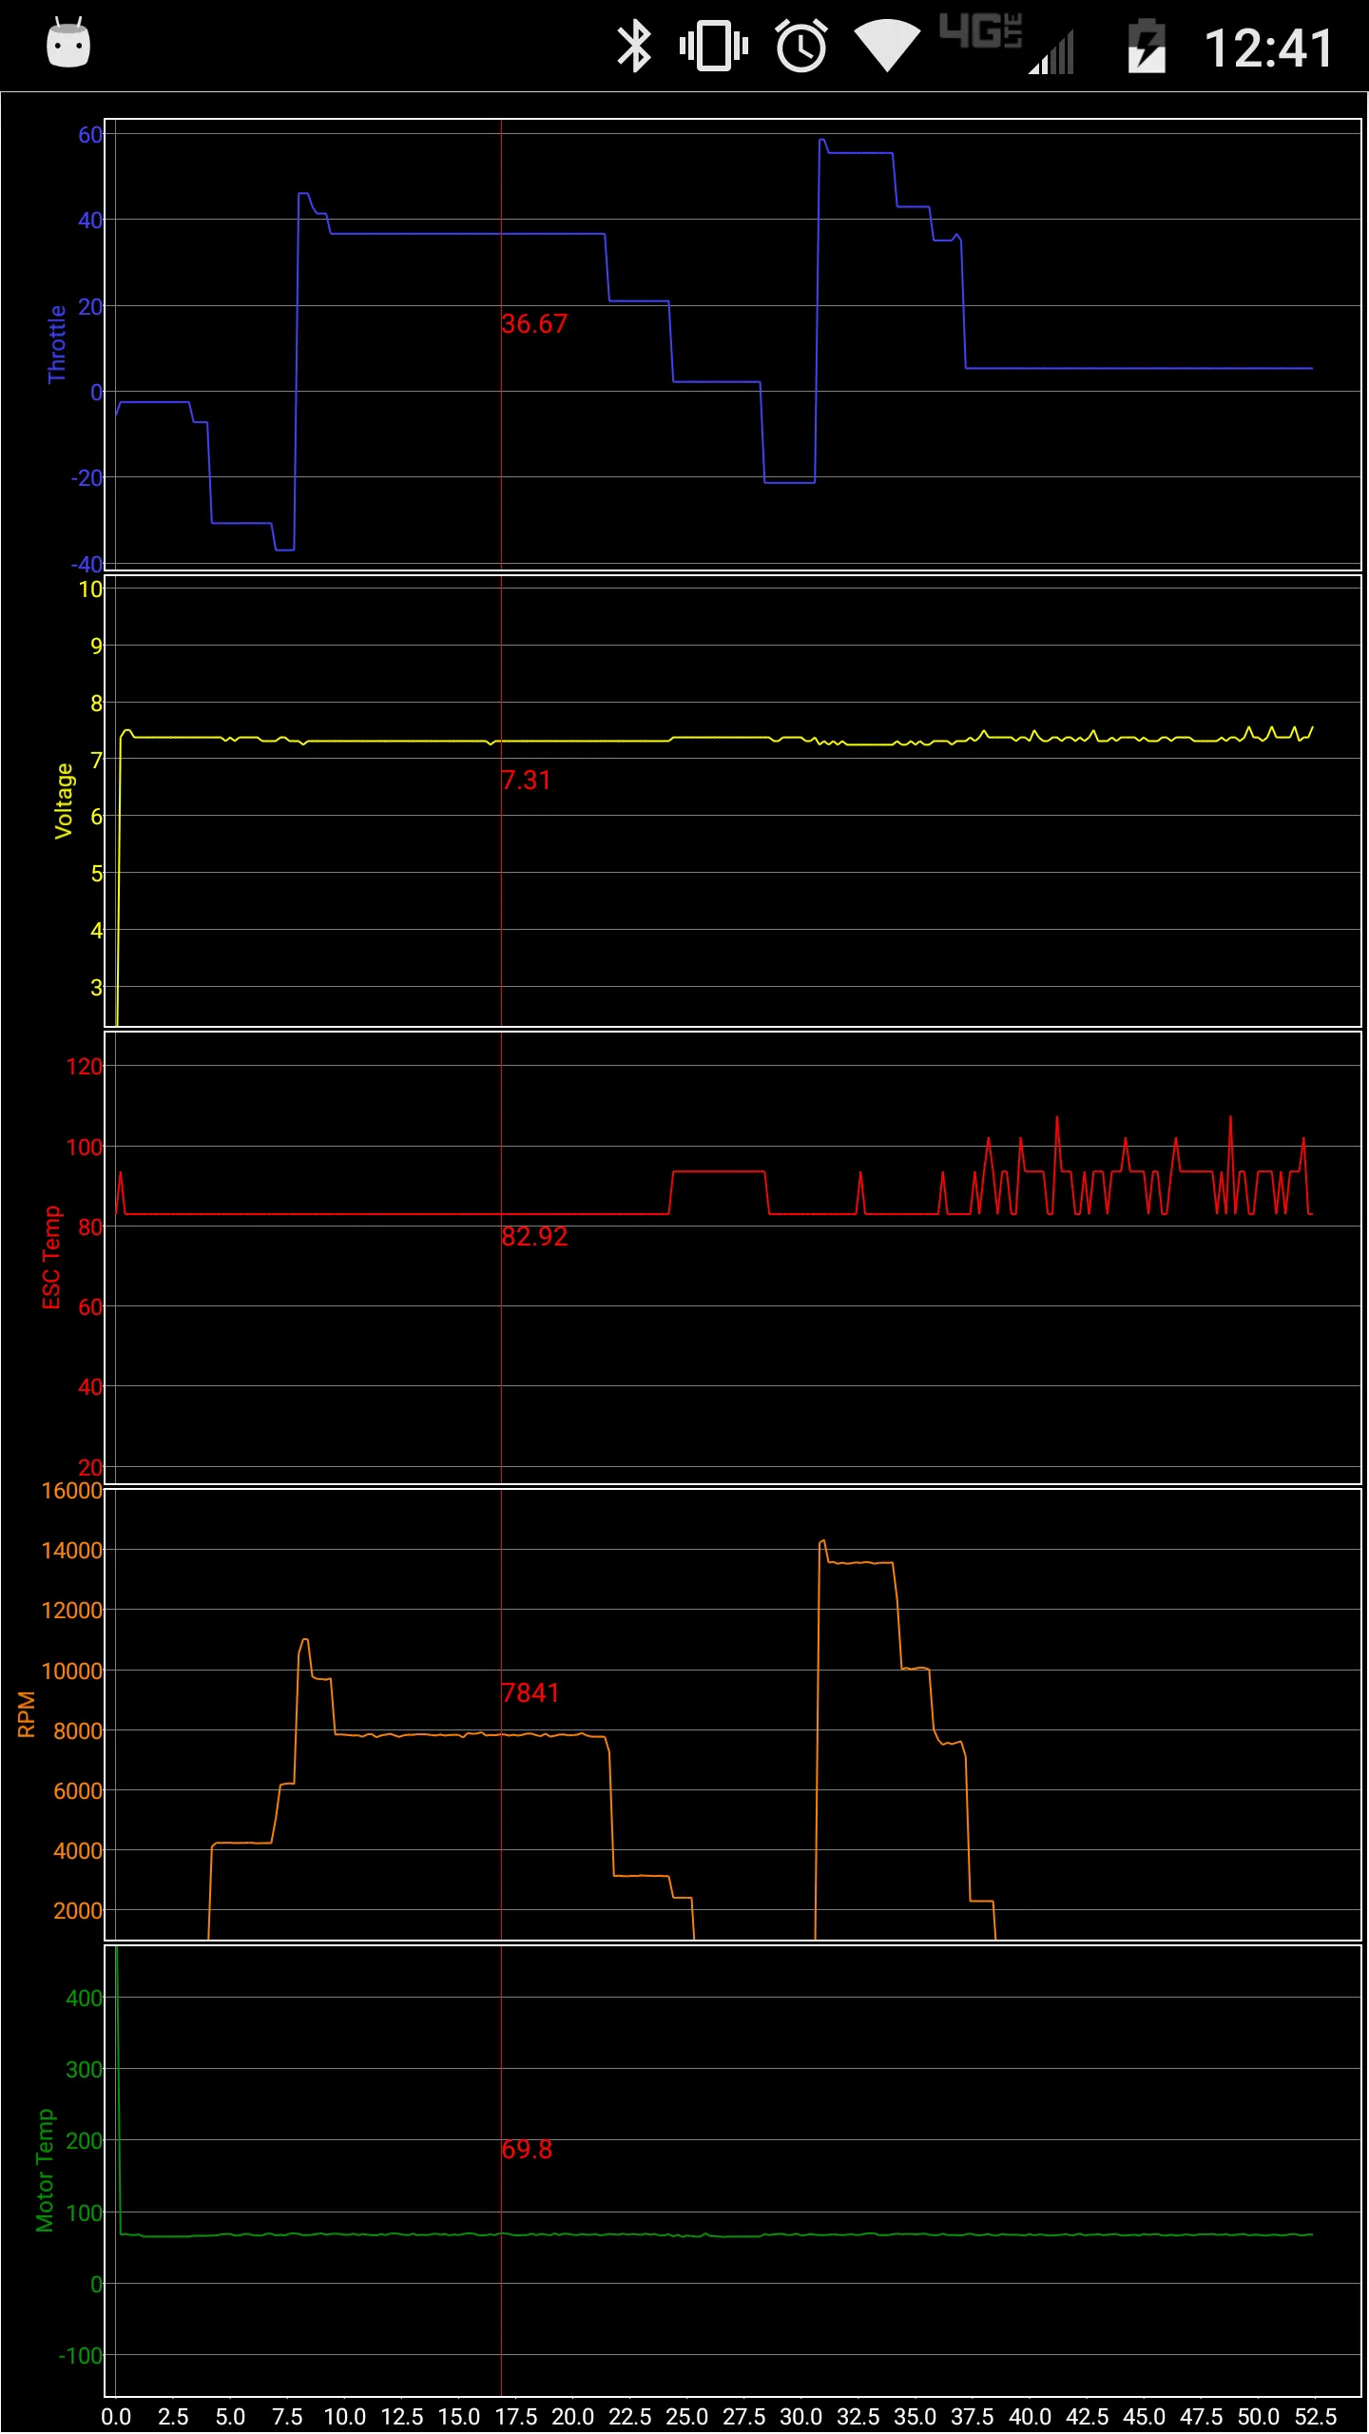This screenshot has width=1369, height=2434.
Task: Click the 60 Throttle tick label
Action: [x=90, y=135]
